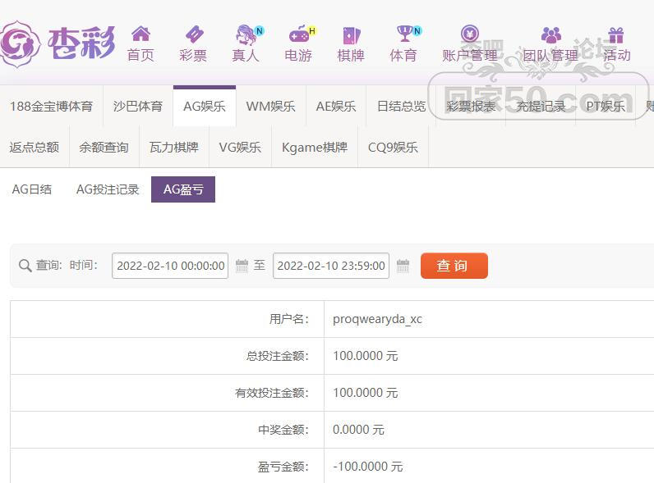Switch to the 188金宝博体育 tab
This screenshot has width=654, height=483.
pos(51,106)
